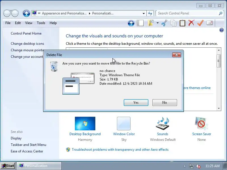Screen dimensions: 227x170
Task: Click the red X Delete icon
Action: (191, 23)
